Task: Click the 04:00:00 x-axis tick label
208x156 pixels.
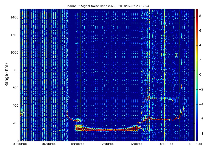Action: pos(49,144)
